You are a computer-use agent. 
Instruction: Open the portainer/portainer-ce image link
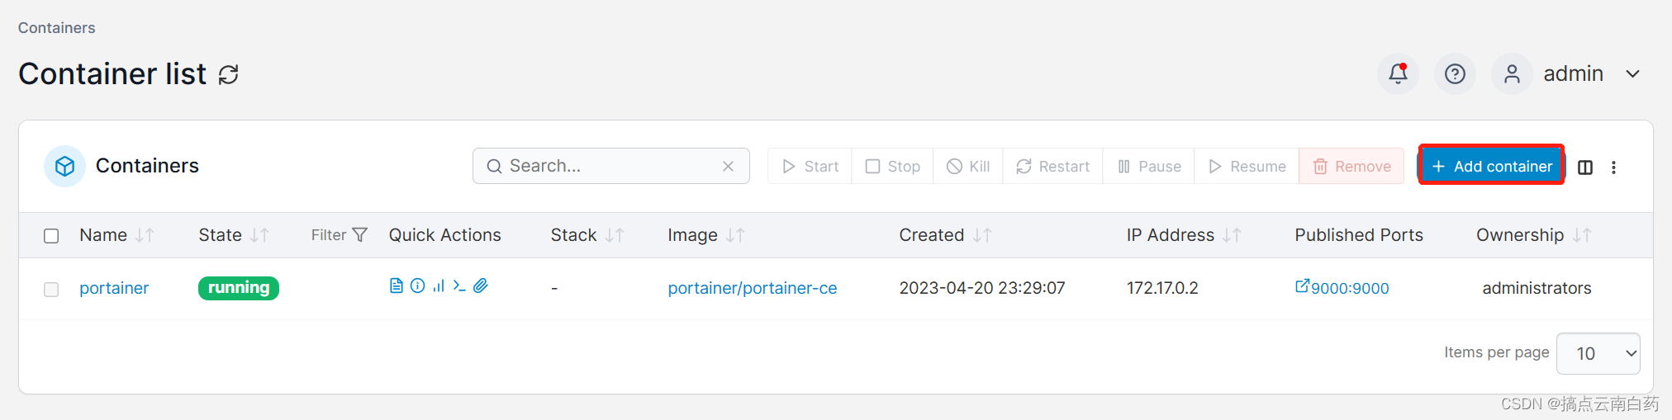tap(752, 288)
